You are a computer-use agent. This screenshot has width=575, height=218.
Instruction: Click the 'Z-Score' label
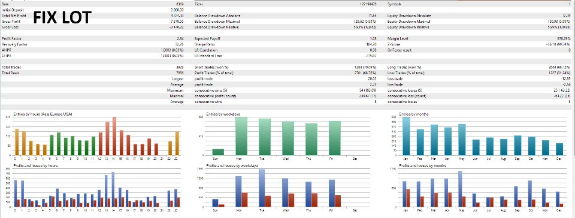[394, 44]
